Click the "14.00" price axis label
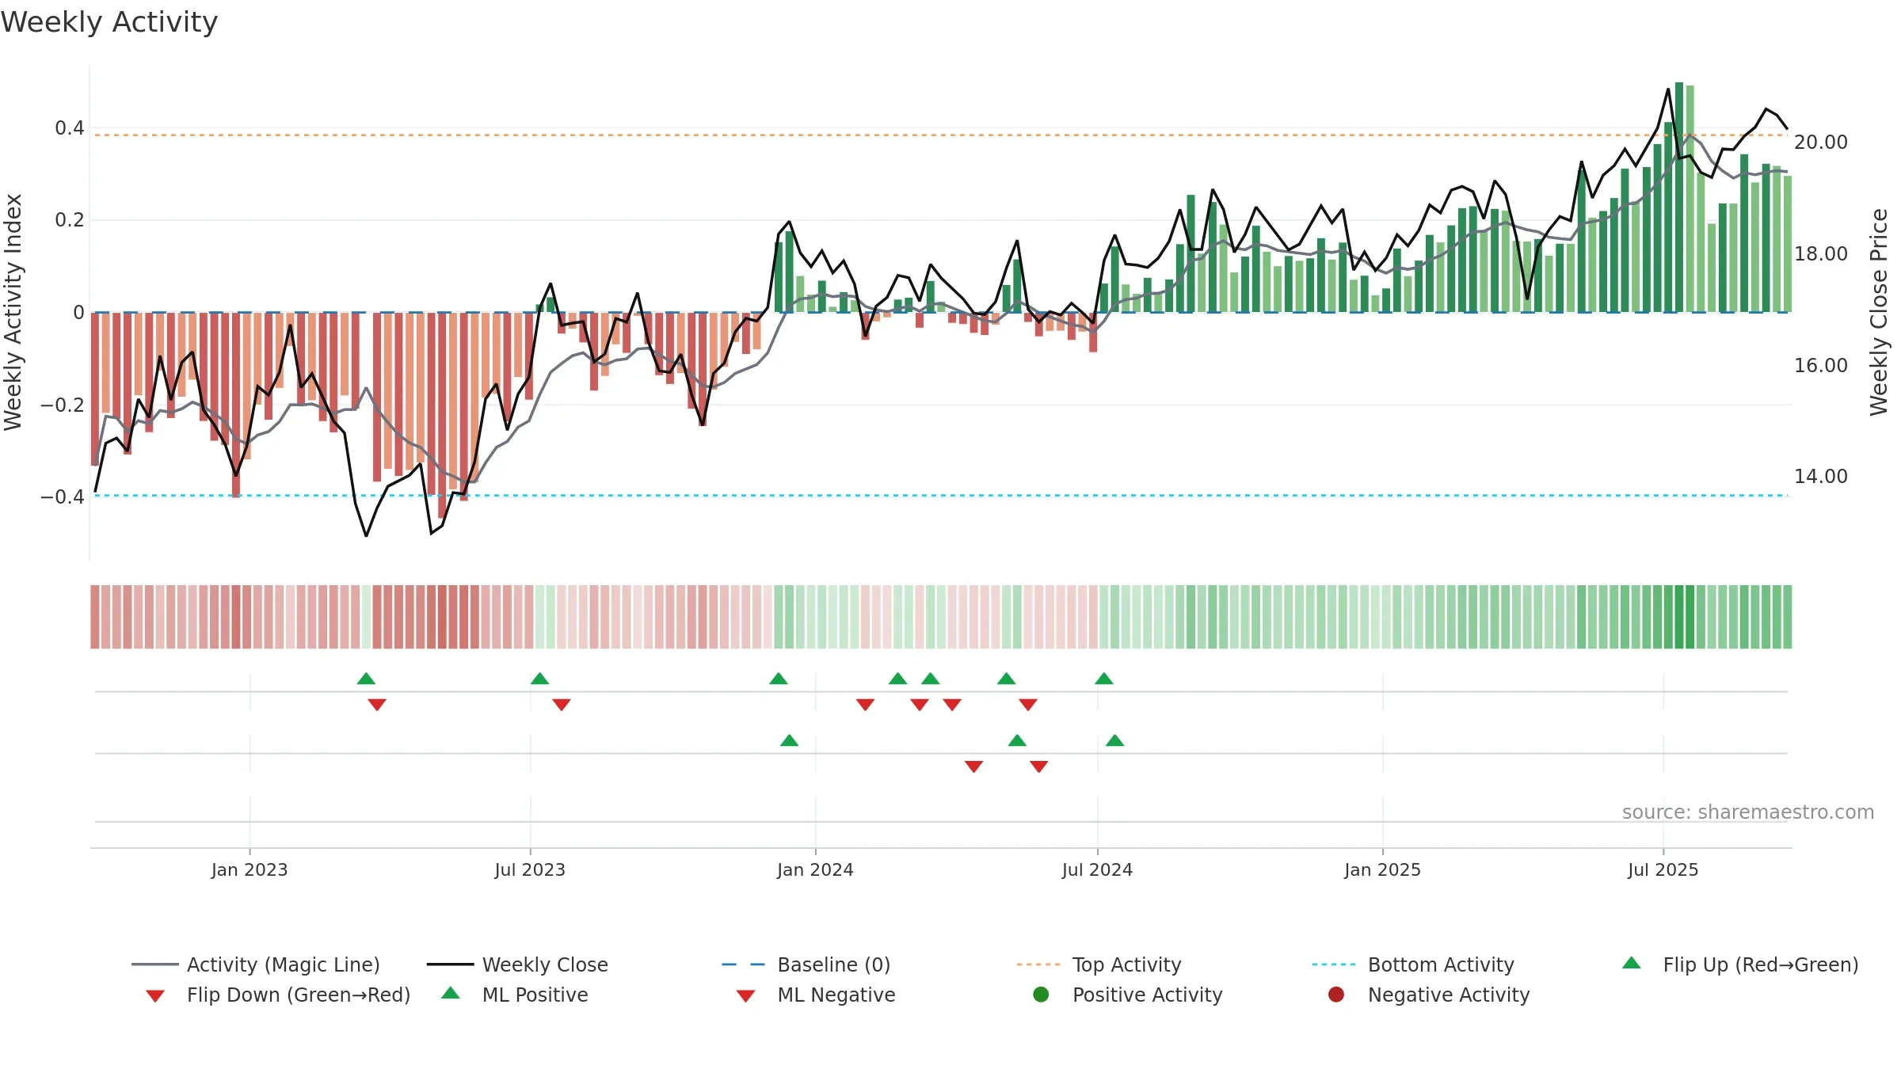The height and width of the screenshot is (1069, 1901). point(1821,476)
